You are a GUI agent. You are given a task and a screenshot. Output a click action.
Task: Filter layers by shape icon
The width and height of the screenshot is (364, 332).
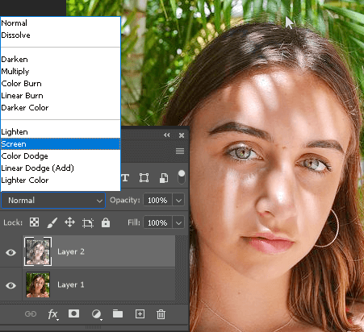click(x=144, y=178)
